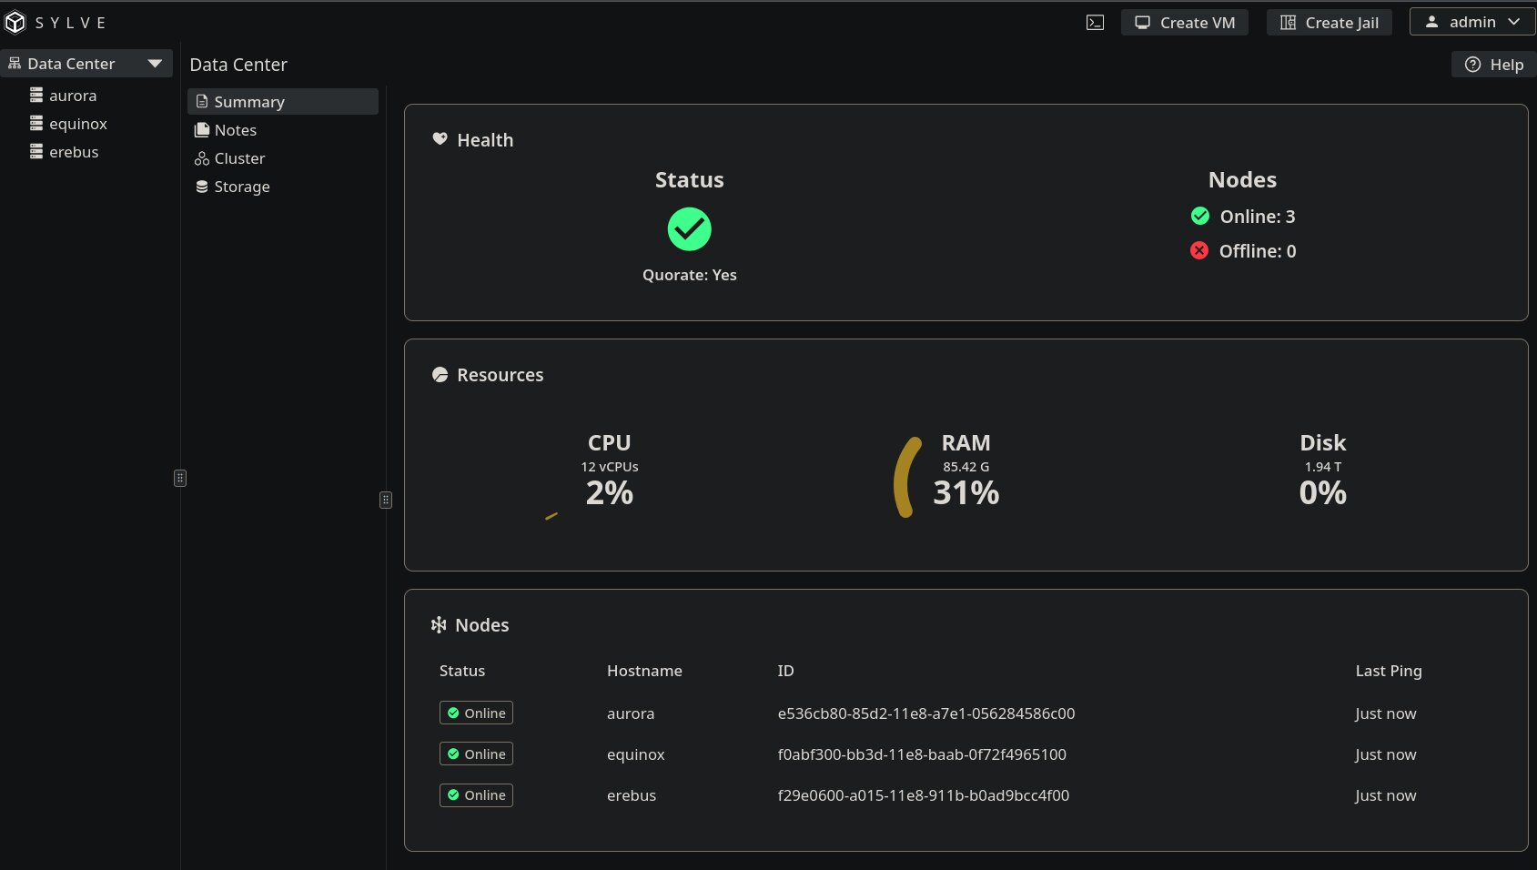Open the admin user dropdown
Screen dimensions: 1537x870
pos(1471,22)
